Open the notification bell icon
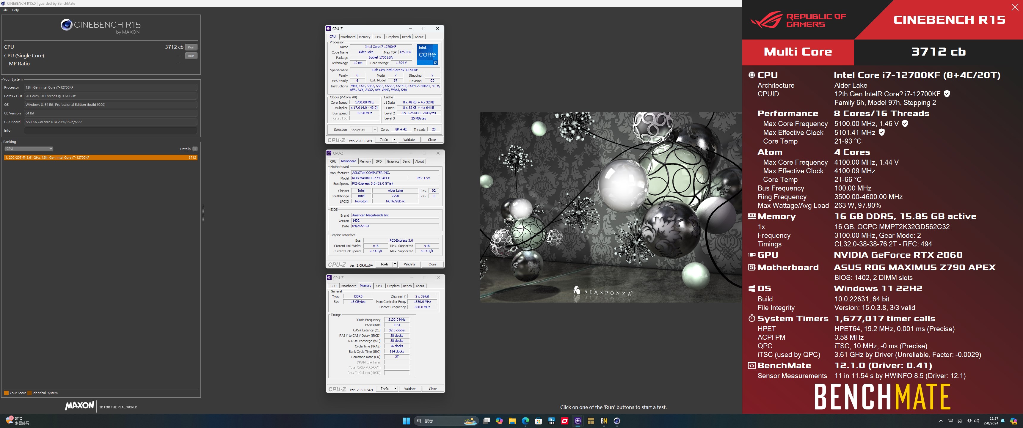Image resolution: width=1023 pixels, height=428 pixels. [1003, 421]
